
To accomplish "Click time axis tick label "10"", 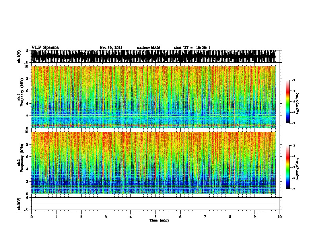I will click(280, 216).
